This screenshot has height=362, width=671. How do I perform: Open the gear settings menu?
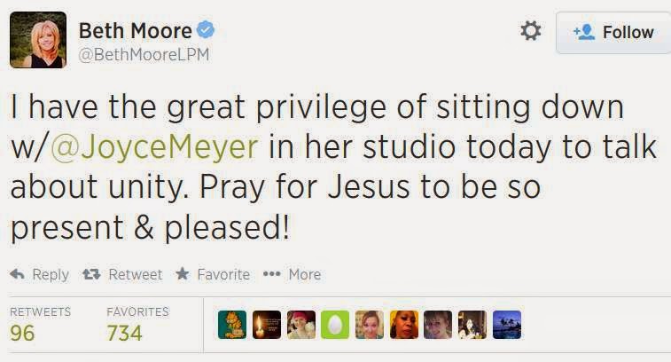click(530, 32)
